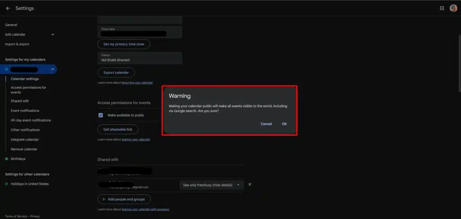Click Add people and groups button
Image resolution: width=461 pixels, height=219 pixels.
[124, 199]
